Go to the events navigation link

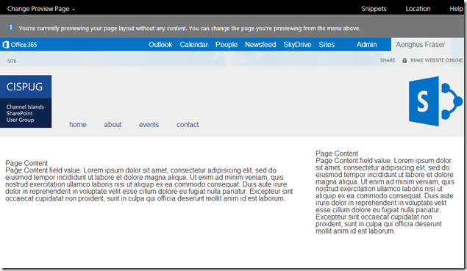pyautogui.click(x=149, y=125)
